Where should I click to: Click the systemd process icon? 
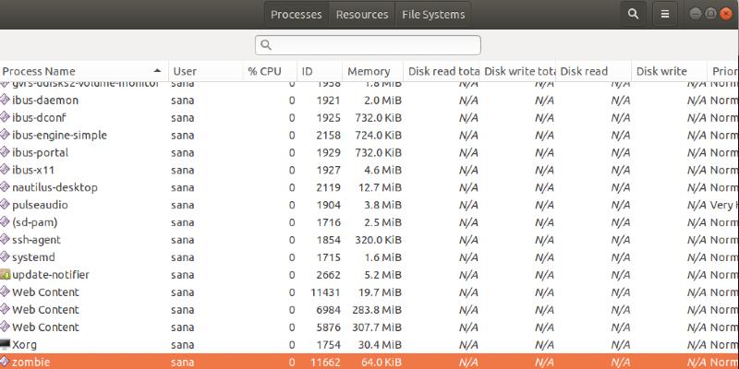6,257
